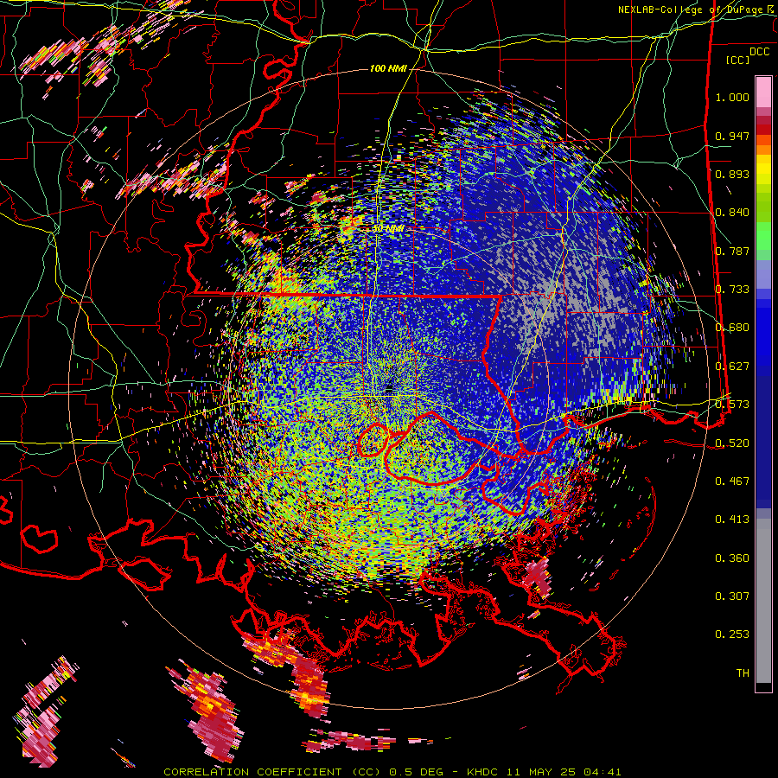This screenshot has width=778, height=778.
Task: Click the 0.787 legend value
Action: (x=732, y=251)
